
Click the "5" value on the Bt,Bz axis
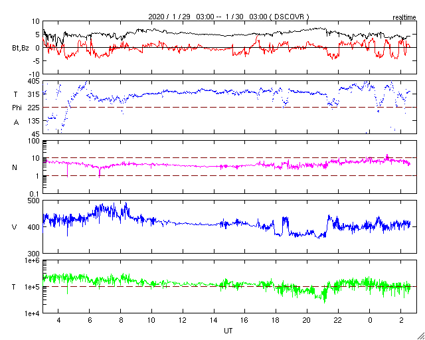tap(38, 35)
